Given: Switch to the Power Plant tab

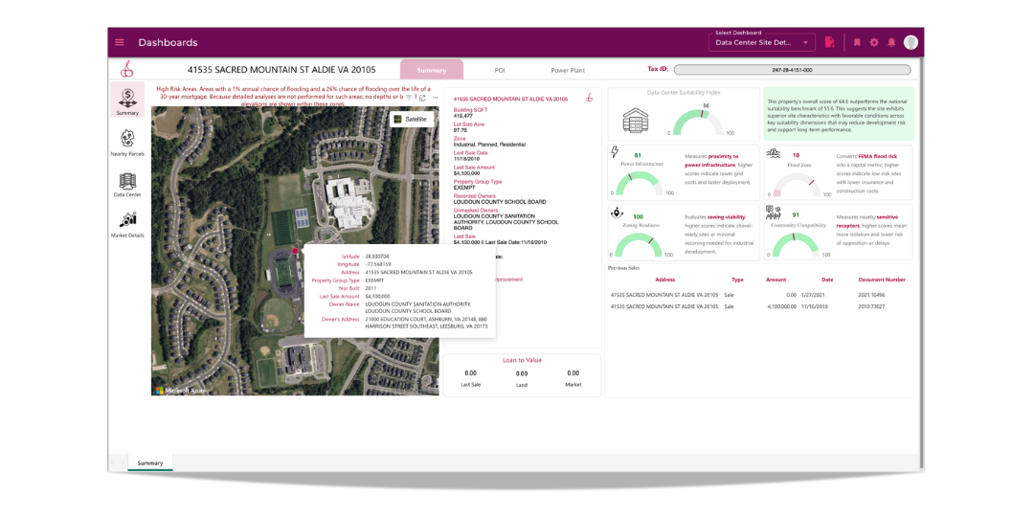Looking at the screenshot, I should [x=568, y=70].
